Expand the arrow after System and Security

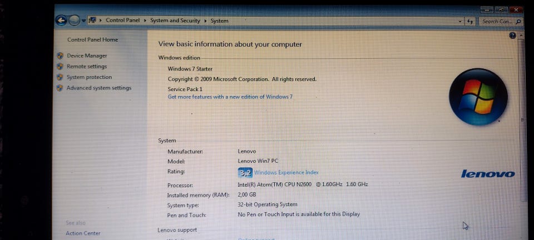pyautogui.click(x=205, y=21)
